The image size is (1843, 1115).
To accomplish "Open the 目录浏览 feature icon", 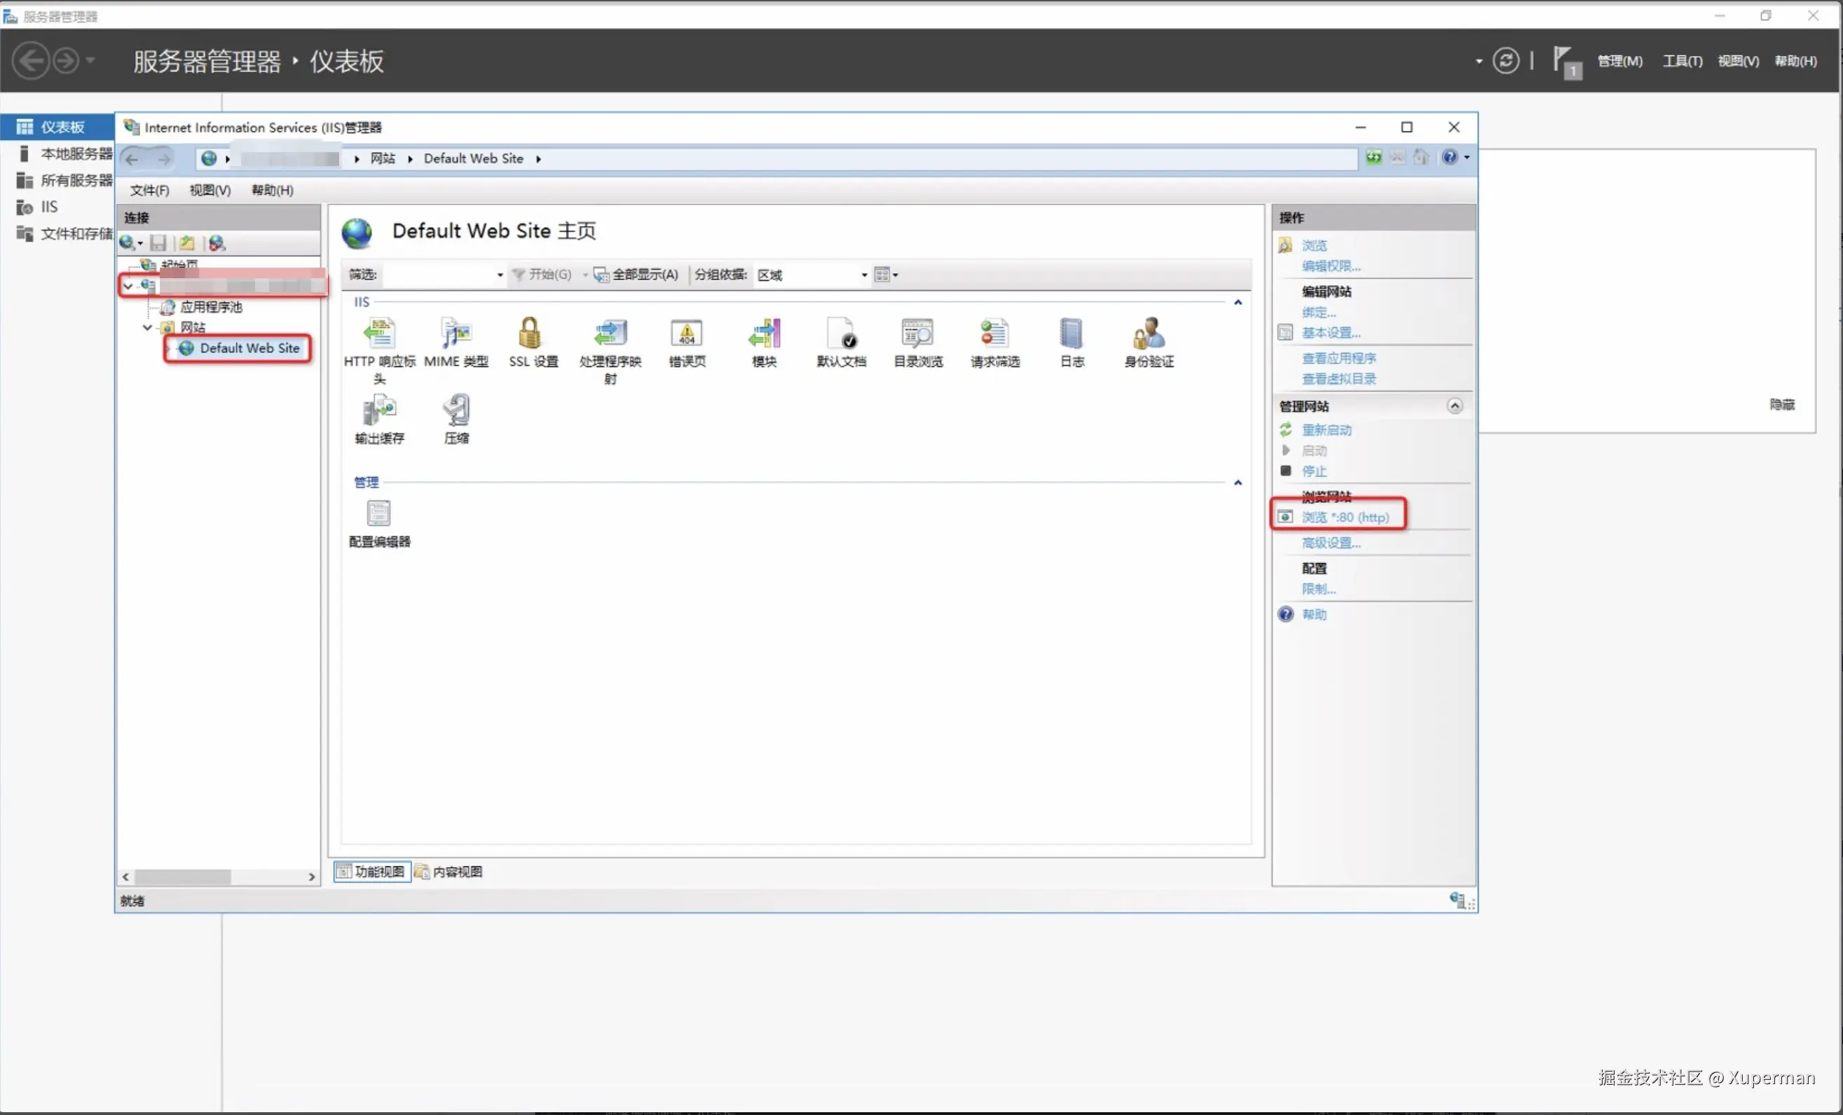I will point(918,340).
